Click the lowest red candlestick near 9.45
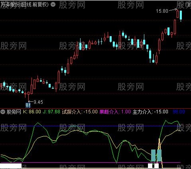191x169 pixels. (x=28, y=96)
